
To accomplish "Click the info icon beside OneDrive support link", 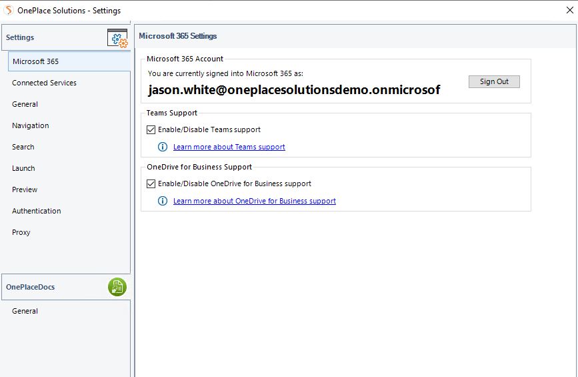I will 163,201.
